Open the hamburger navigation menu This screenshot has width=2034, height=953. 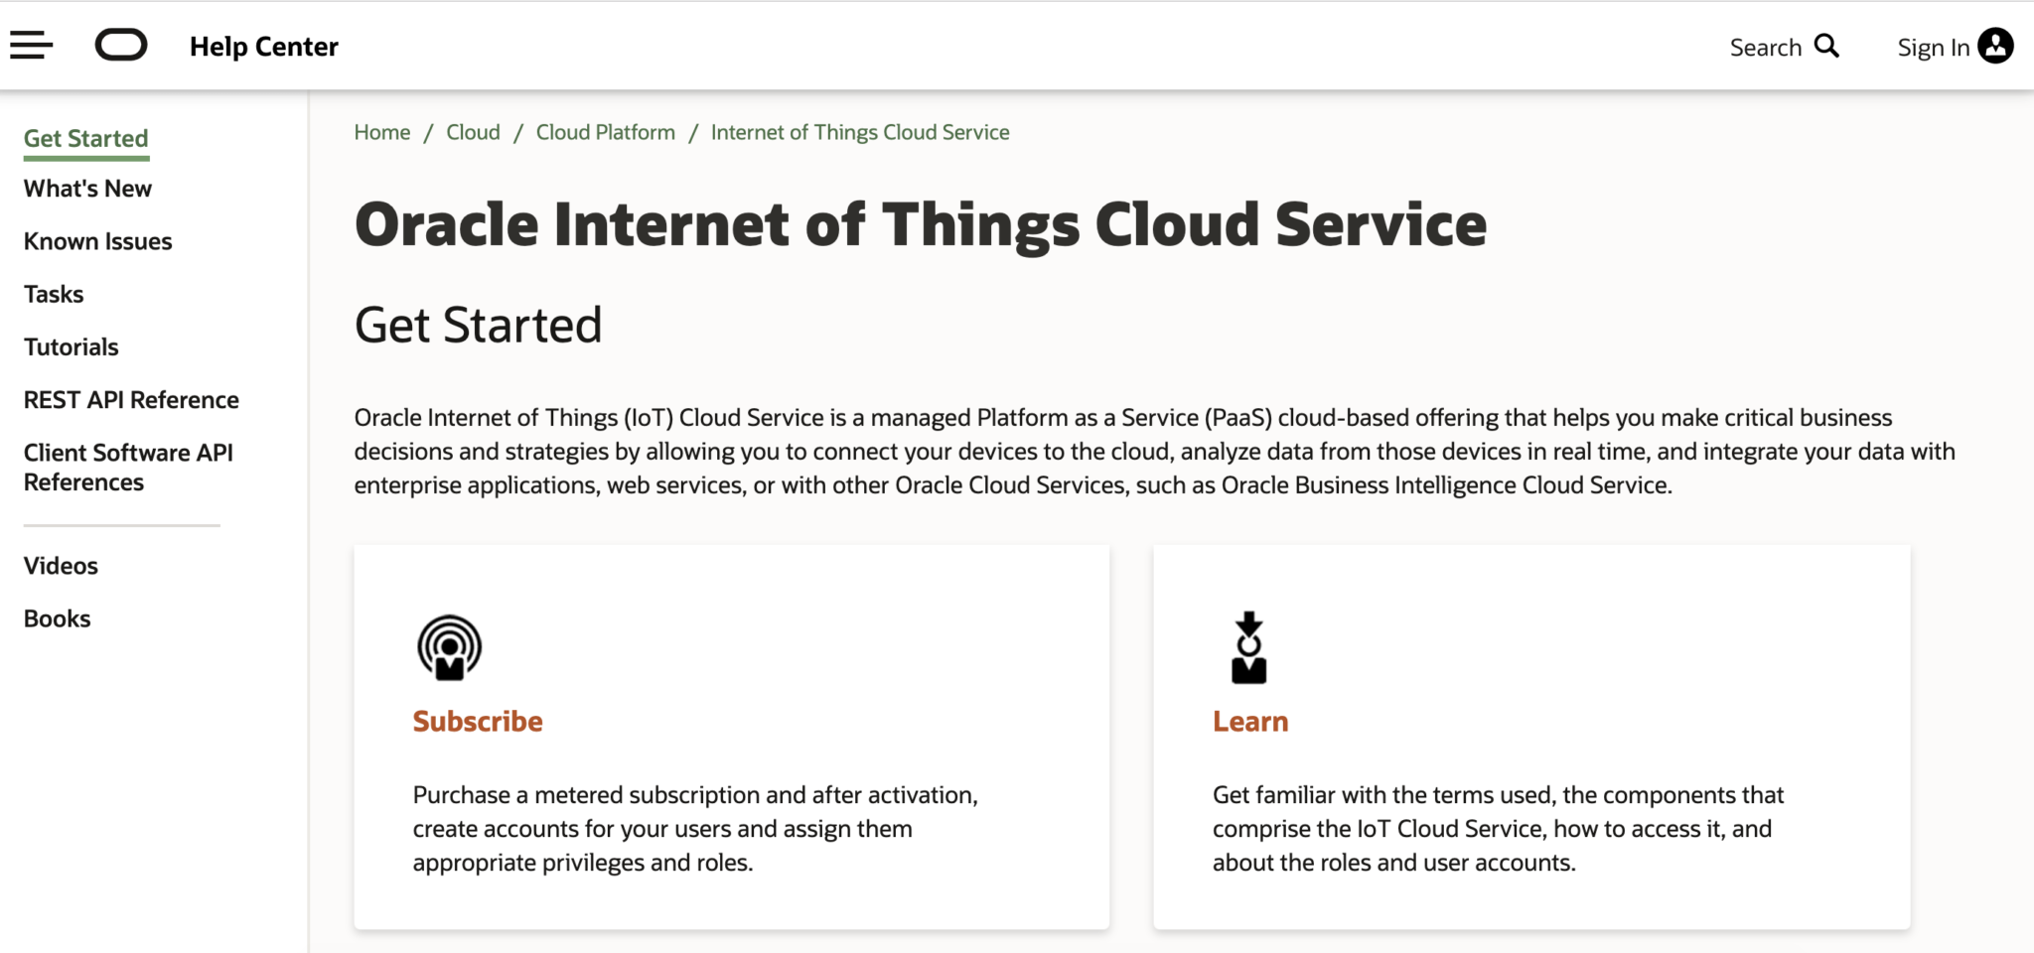pos(31,45)
